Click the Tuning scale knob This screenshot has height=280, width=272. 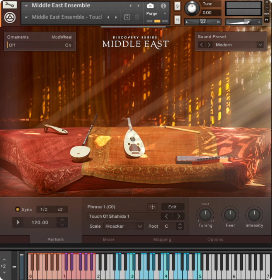coord(206,215)
